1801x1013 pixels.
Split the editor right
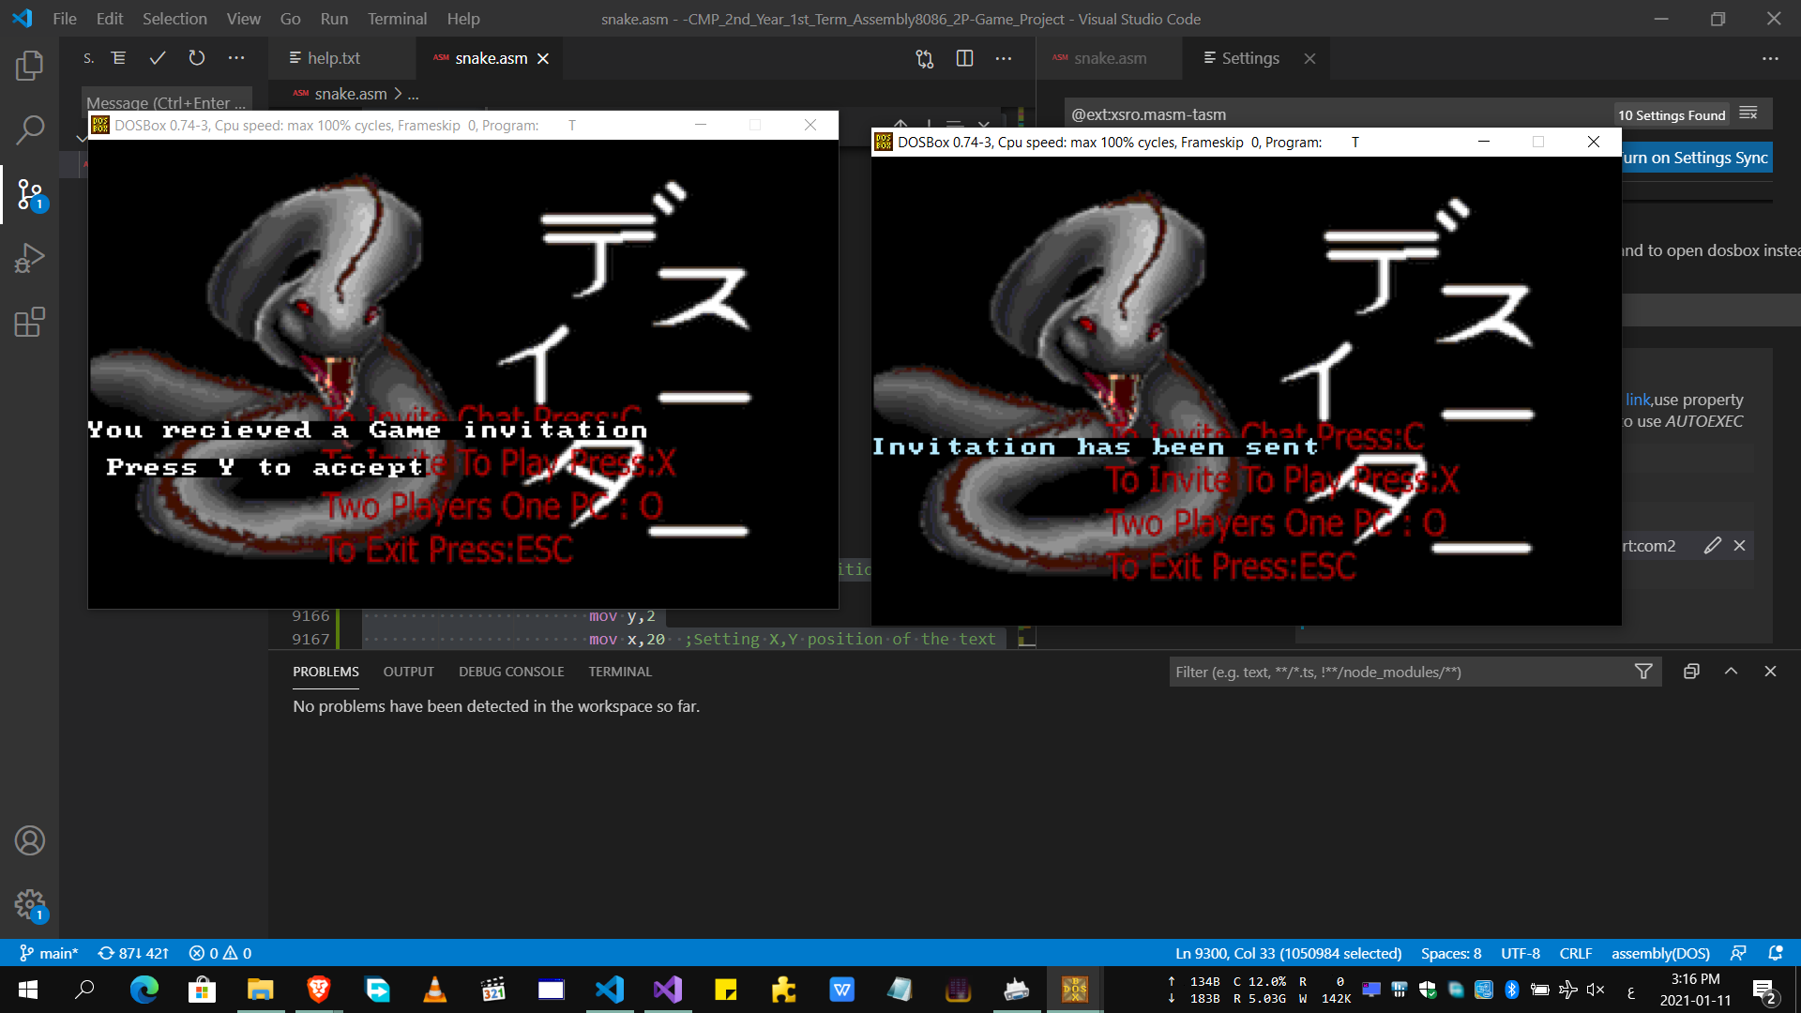pyautogui.click(x=964, y=58)
